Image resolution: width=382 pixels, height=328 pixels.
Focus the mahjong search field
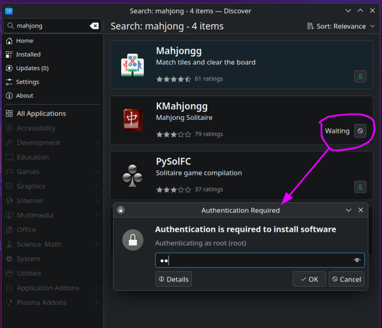(53, 25)
